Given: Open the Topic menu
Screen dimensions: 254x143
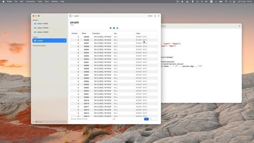Looking at the screenshot, I should coord(40,2).
